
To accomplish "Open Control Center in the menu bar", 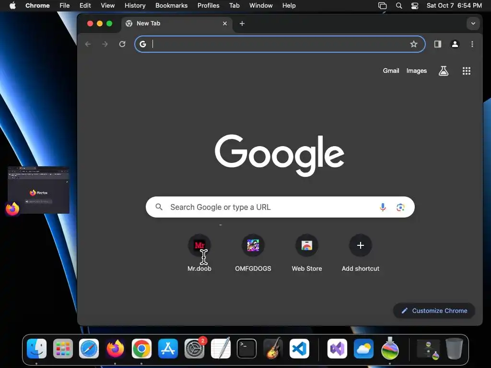I will (x=415, y=6).
